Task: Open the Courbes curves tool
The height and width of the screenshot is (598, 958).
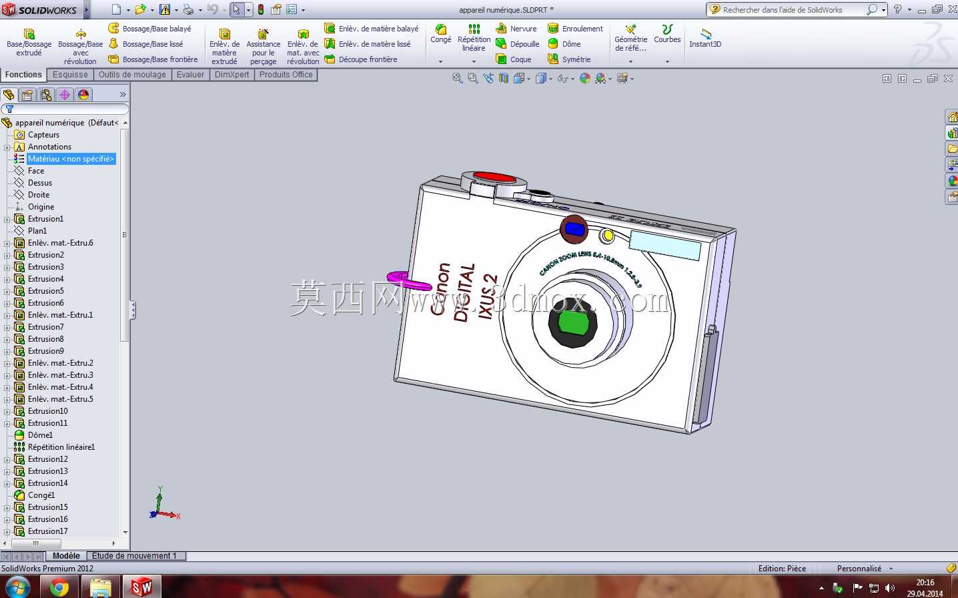Action: click(x=667, y=35)
